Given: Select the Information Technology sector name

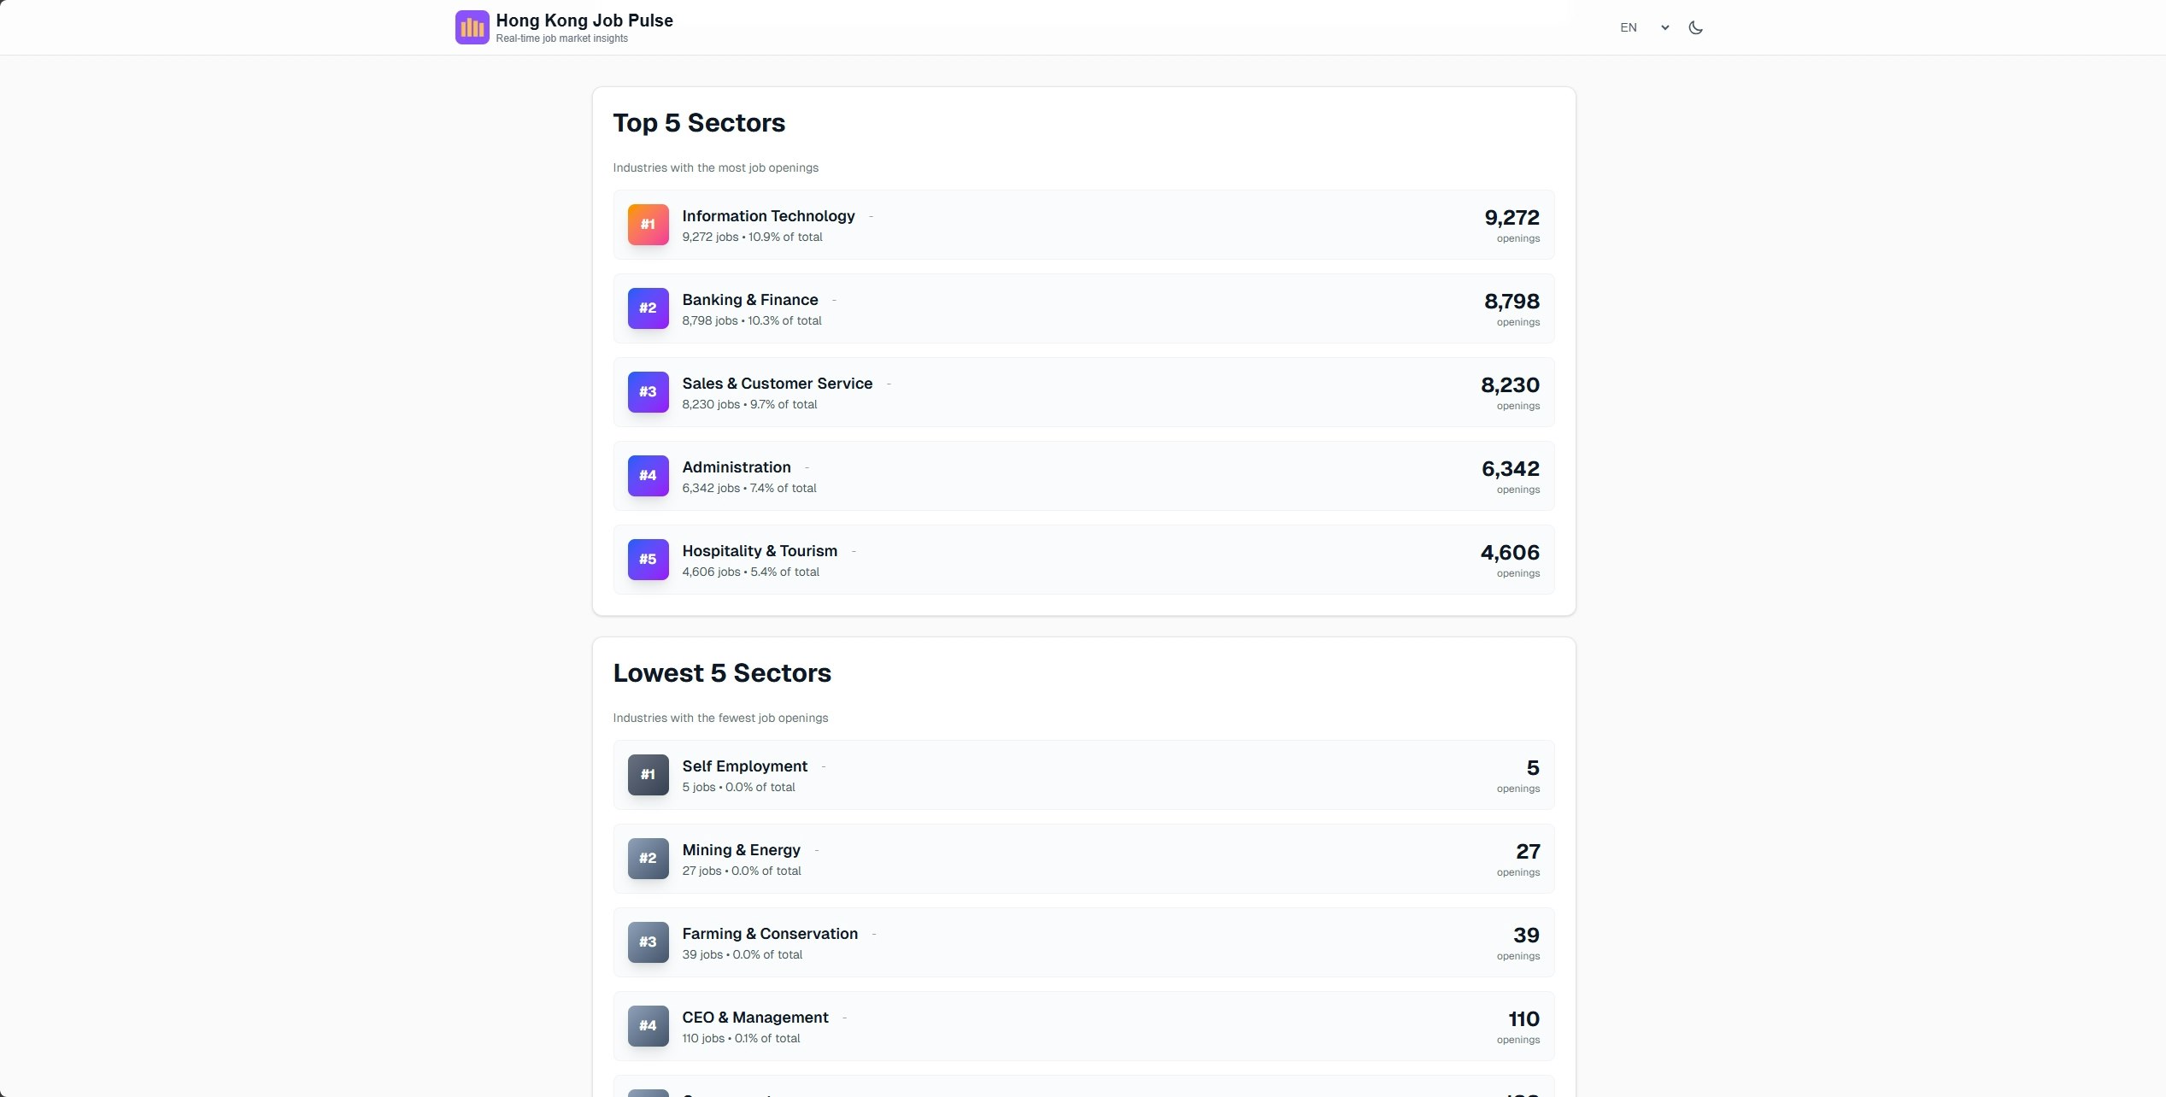Looking at the screenshot, I should click(768, 216).
